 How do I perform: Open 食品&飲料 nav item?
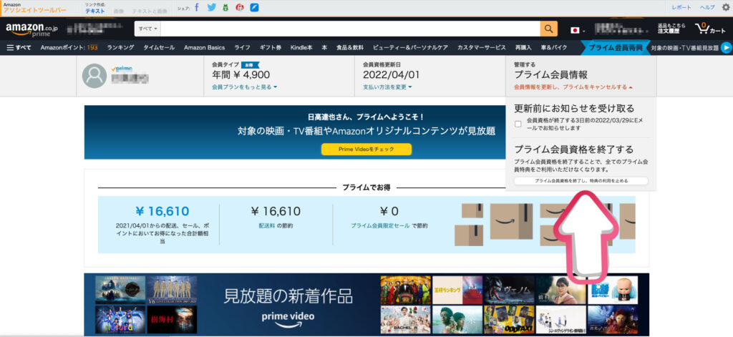349,47
